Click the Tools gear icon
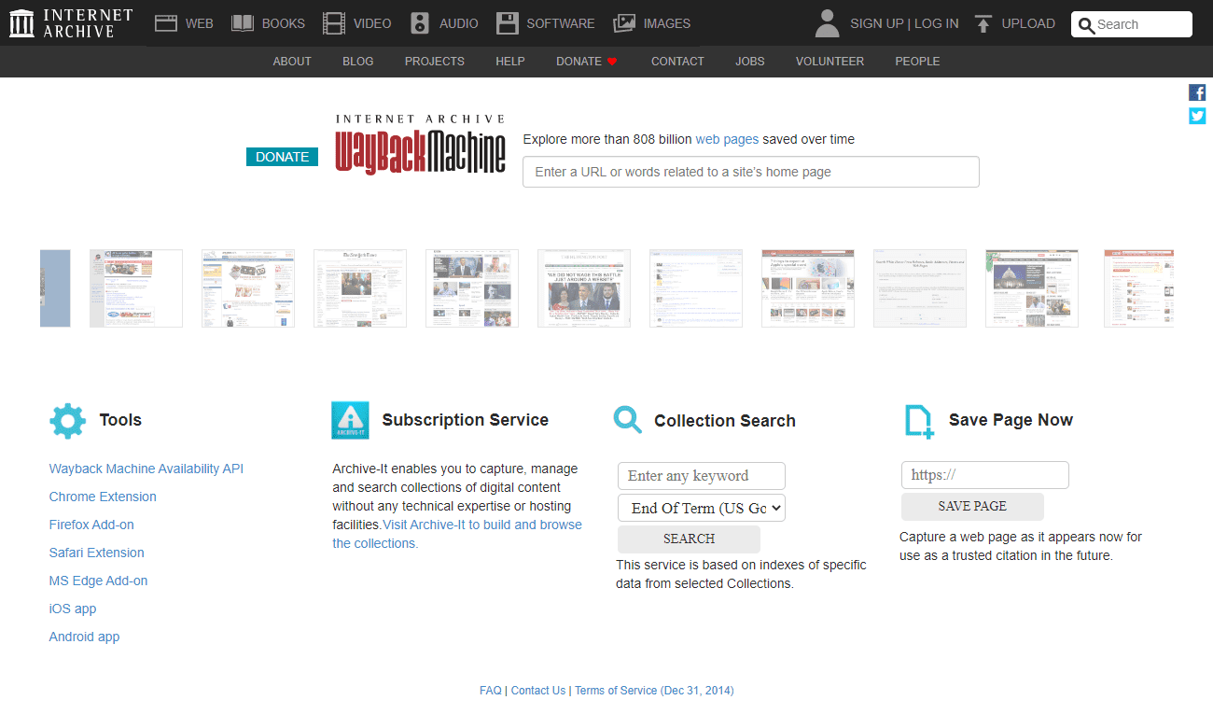1213x728 pixels. coord(67,421)
